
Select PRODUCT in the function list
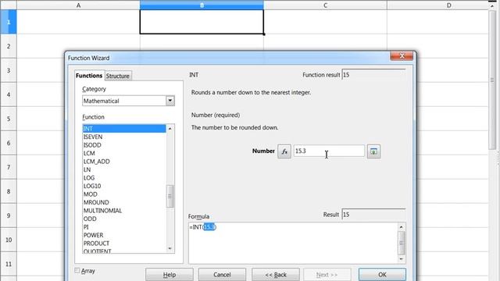click(124, 244)
